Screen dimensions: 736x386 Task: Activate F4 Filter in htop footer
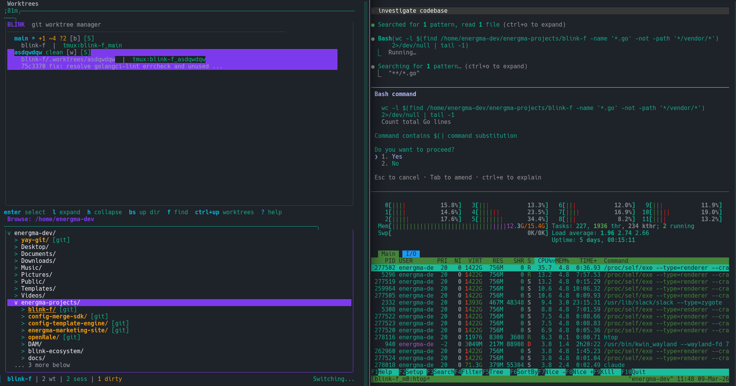[x=471, y=372]
